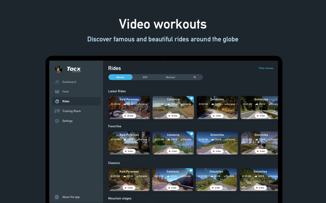This screenshot has height=203, width=326.
Task: Switch to the GPS tab
Action: [x=145, y=77]
